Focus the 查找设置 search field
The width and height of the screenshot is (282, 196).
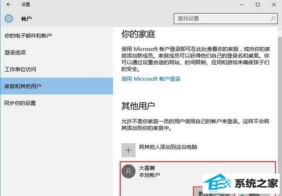[x=226, y=18]
